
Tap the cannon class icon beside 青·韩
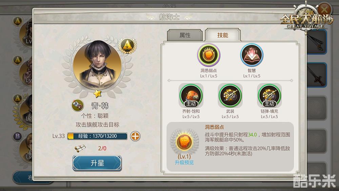tap(77, 106)
